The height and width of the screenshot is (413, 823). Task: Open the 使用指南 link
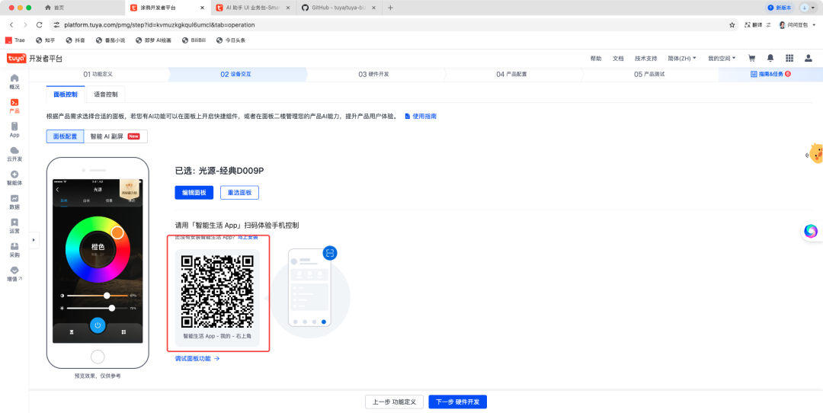[421, 116]
